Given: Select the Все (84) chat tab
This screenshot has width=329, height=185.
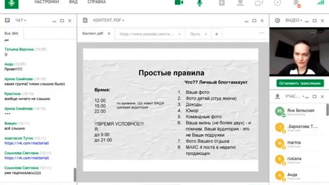Looking at the screenshot, I should [x=11, y=33].
